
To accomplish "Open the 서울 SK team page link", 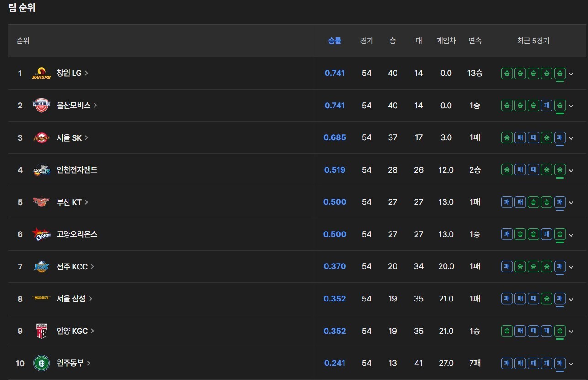I will 72,137.
